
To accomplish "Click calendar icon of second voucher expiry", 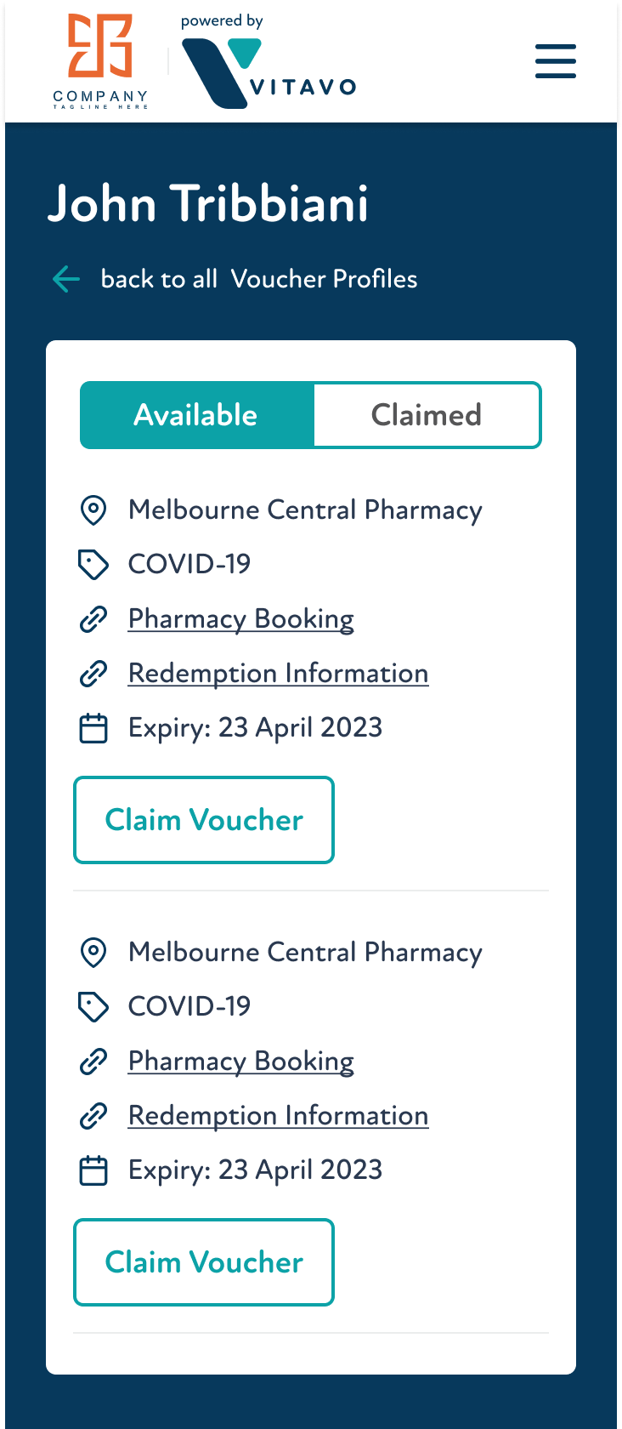I will pos(93,1170).
